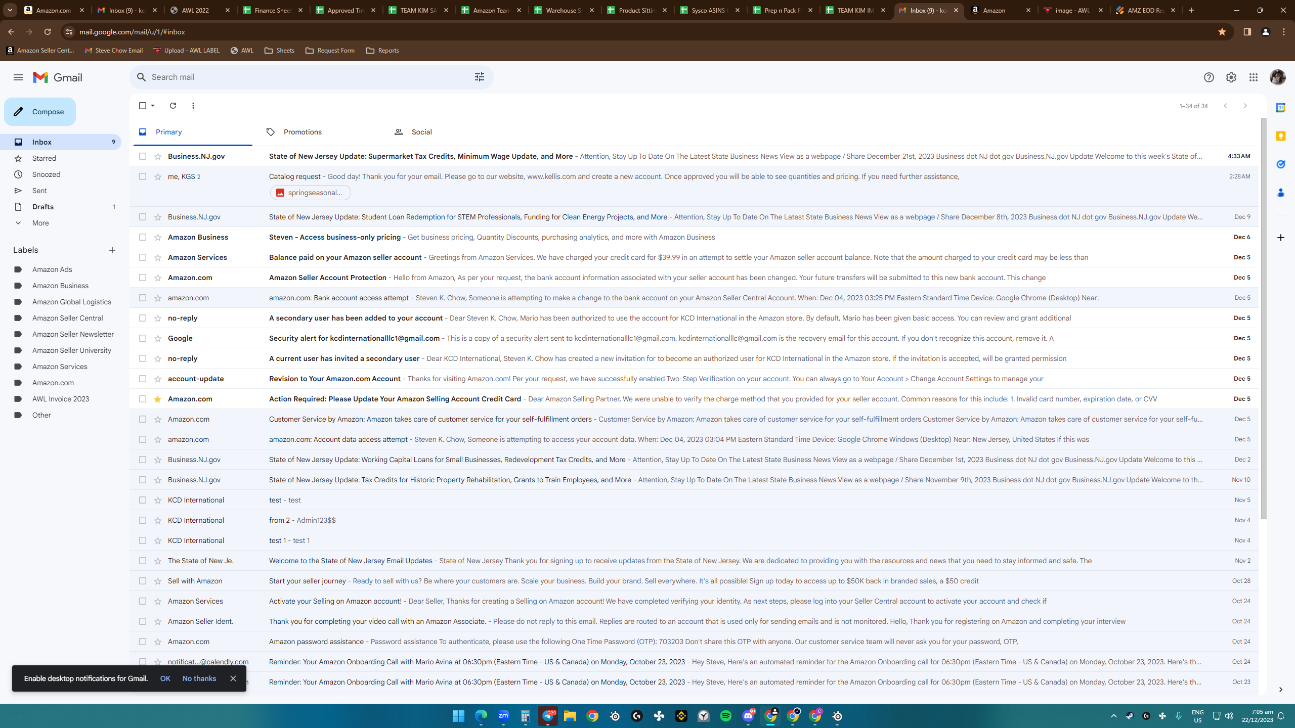The image size is (1295, 728).
Task: Open the Reports bookmark folder
Action: click(x=382, y=51)
